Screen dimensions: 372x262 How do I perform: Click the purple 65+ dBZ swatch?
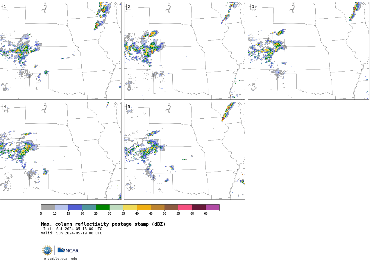click(x=212, y=207)
